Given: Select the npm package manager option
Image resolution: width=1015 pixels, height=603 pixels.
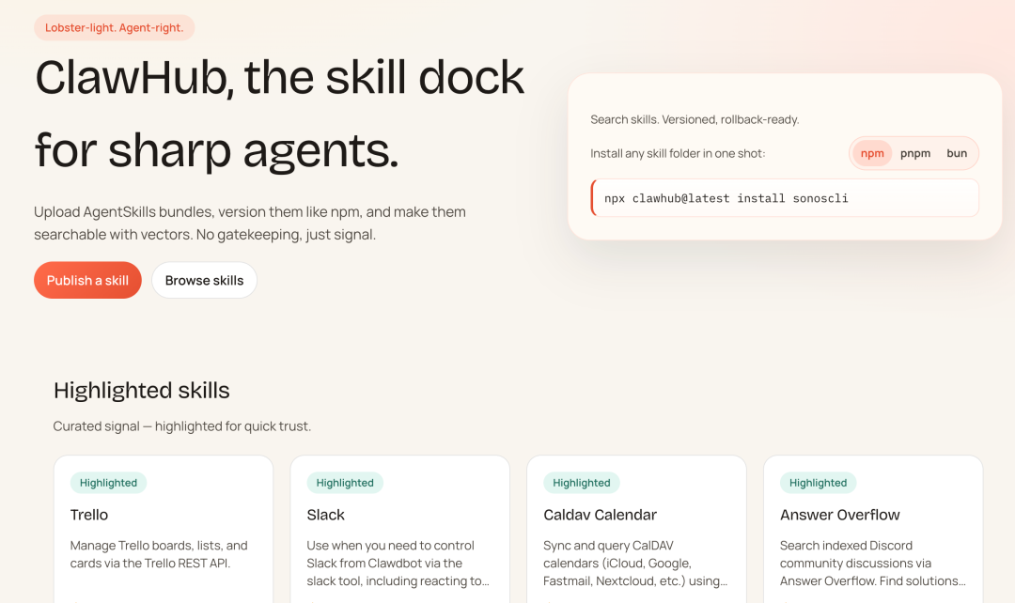Looking at the screenshot, I should pyautogui.click(x=872, y=153).
